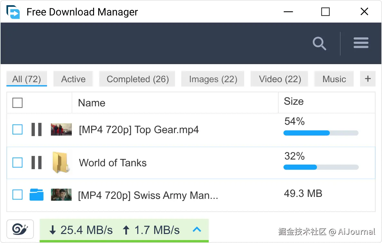
Task: Click the Free Download Manager logo
Action: pyautogui.click(x=13, y=12)
